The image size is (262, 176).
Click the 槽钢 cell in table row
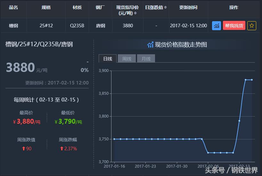(x=13, y=26)
